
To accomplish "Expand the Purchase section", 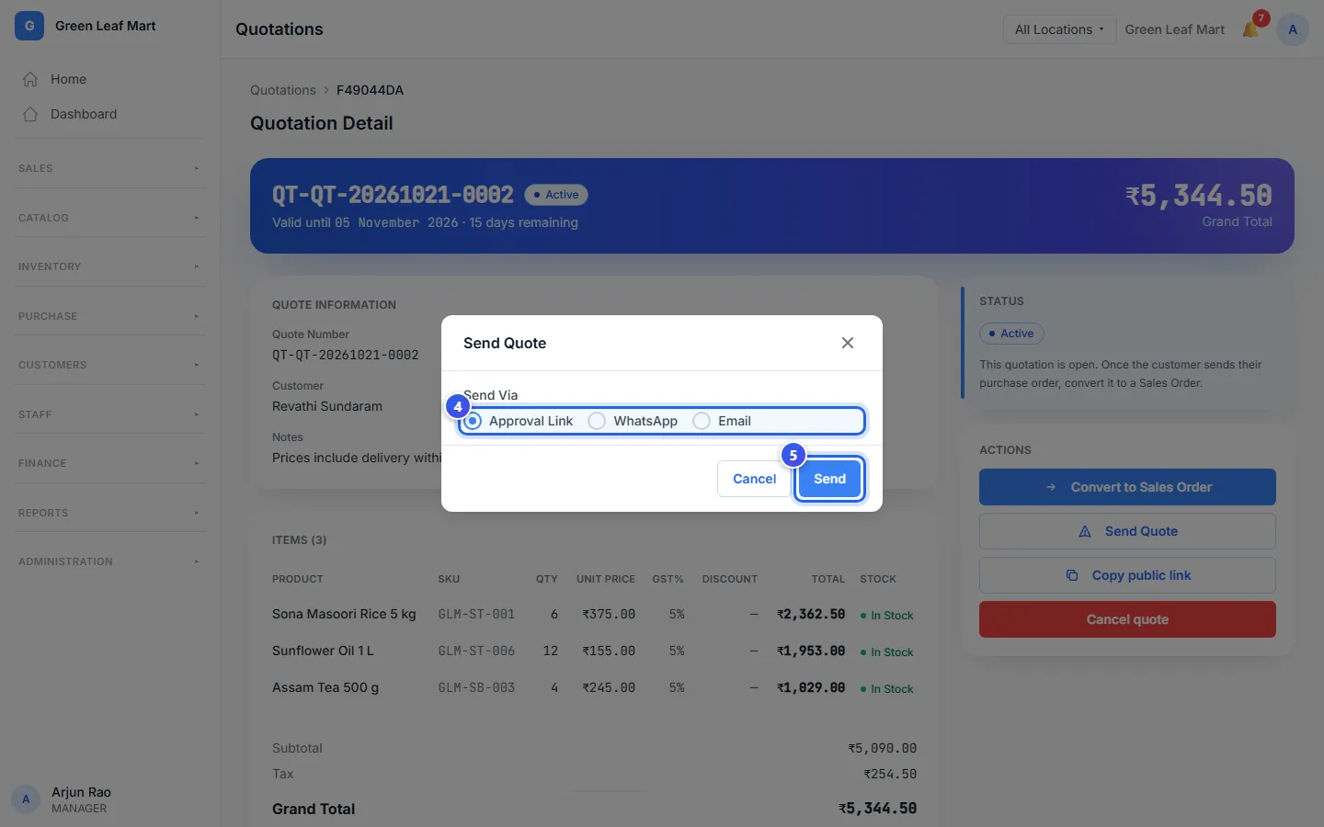I will click(x=109, y=316).
